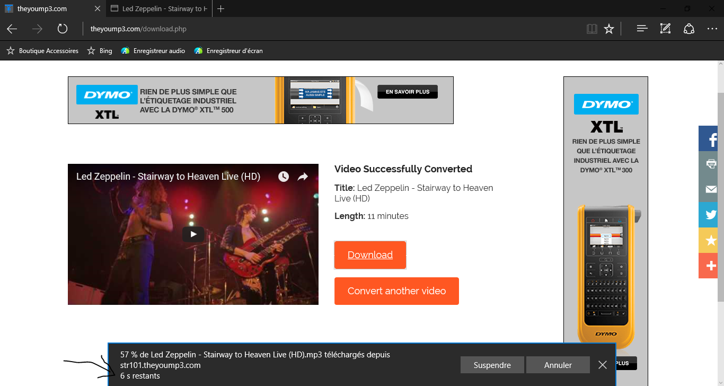The height and width of the screenshot is (386, 724).
Task: Click 'Video Successfully Converted' heading
Action: (403, 169)
